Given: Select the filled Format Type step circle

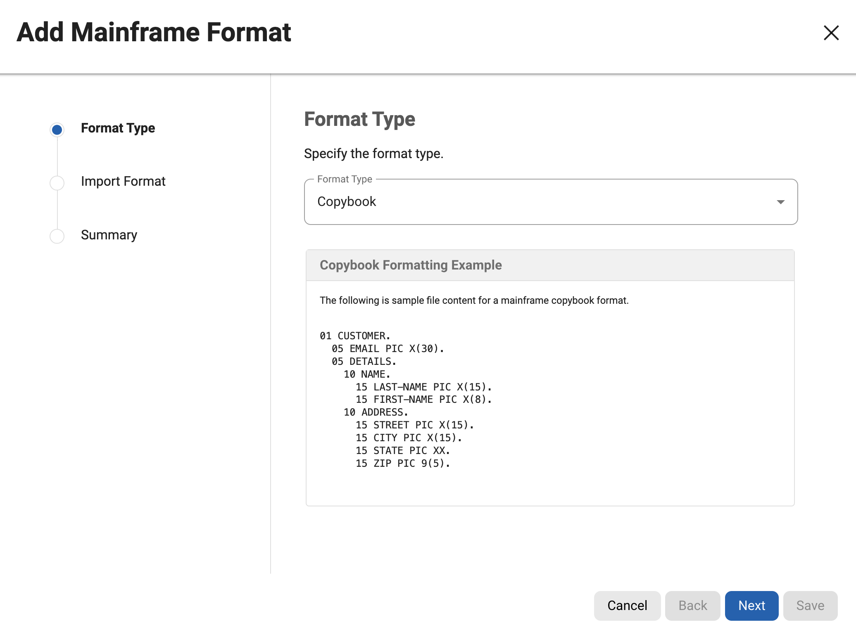Looking at the screenshot, I should (57, 129).
